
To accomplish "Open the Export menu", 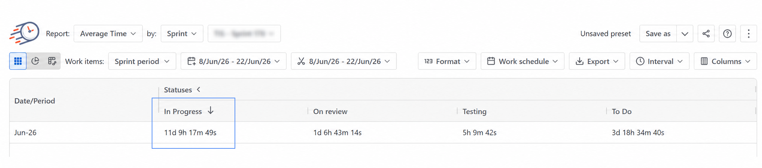I will click(x=597, y=61).
